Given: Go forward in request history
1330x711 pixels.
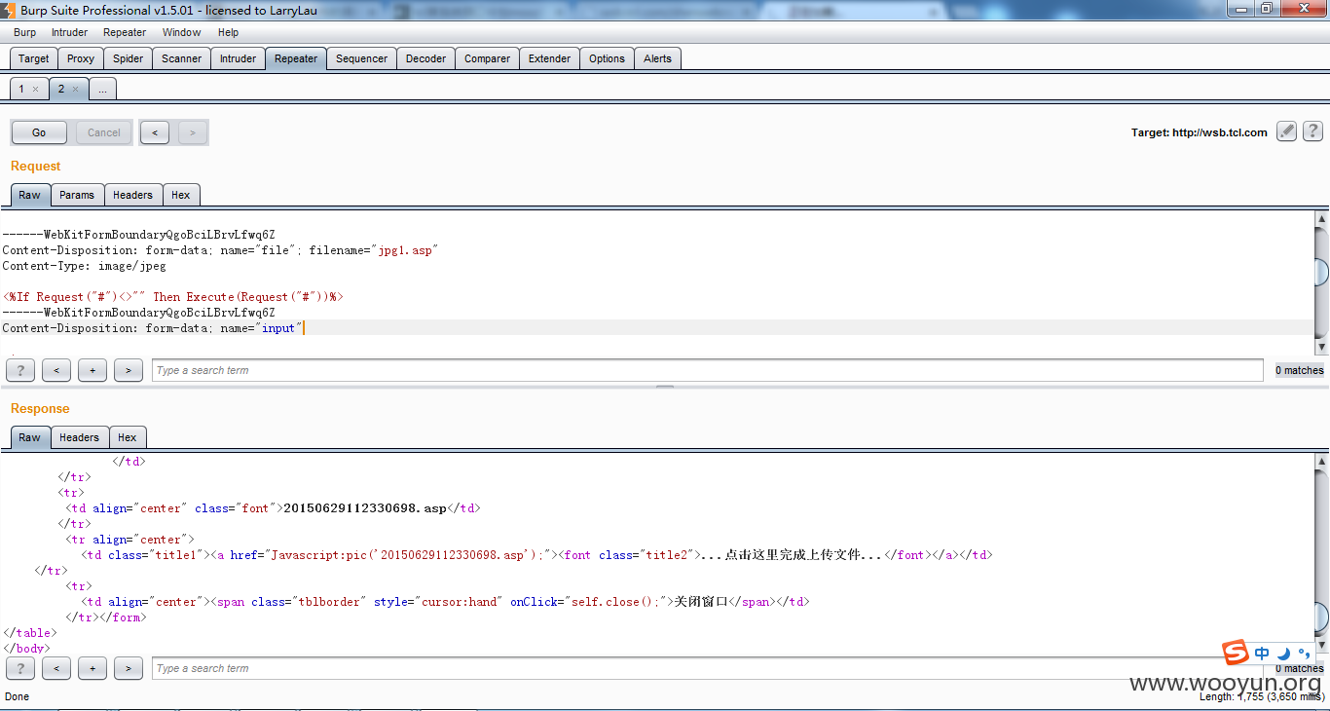Looking at the screenshot, I should pos(192,132).
